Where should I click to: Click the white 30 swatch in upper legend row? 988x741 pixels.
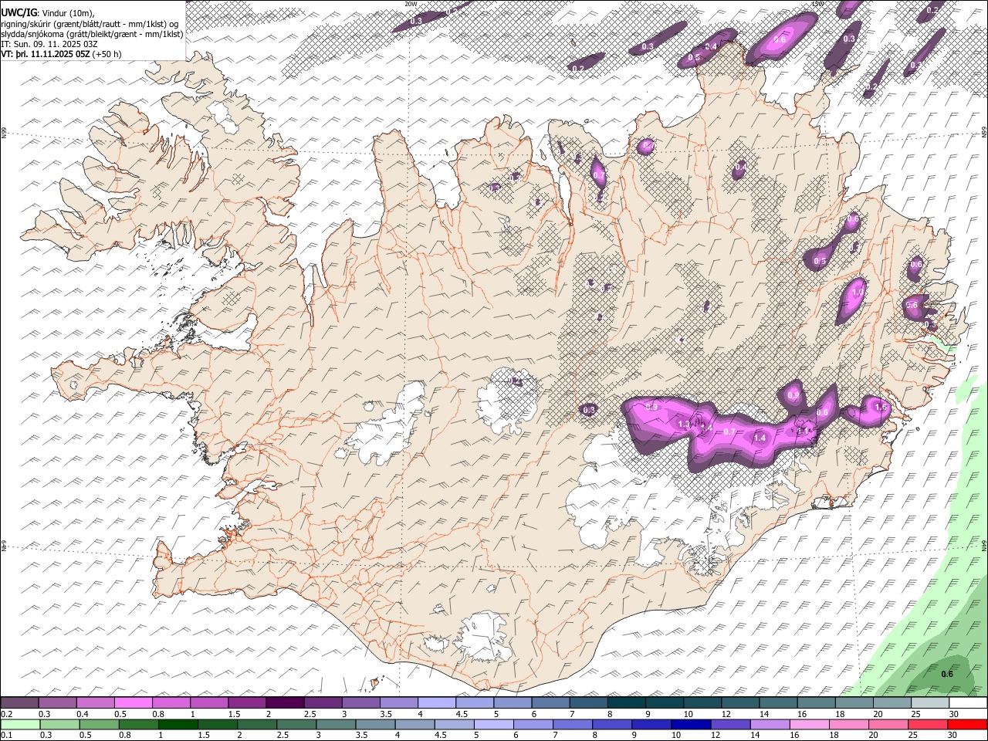968,703
